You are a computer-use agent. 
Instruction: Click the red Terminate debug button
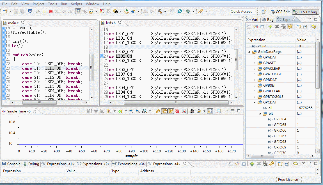click(x=51, y=11)
